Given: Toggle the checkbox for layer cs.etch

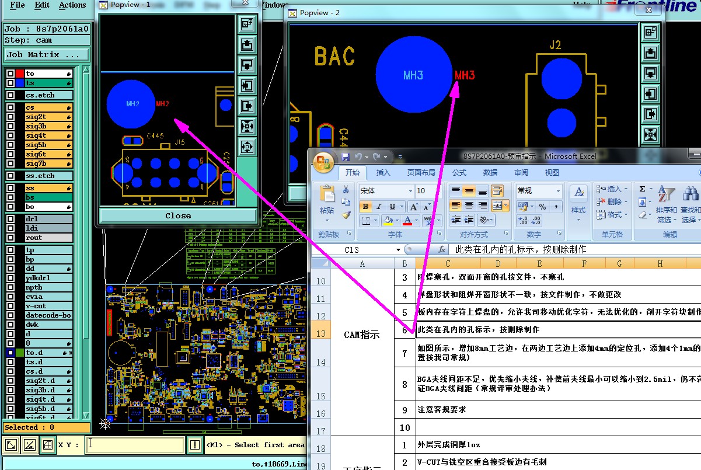Looking at the screenshot, I should pos(10,95).
